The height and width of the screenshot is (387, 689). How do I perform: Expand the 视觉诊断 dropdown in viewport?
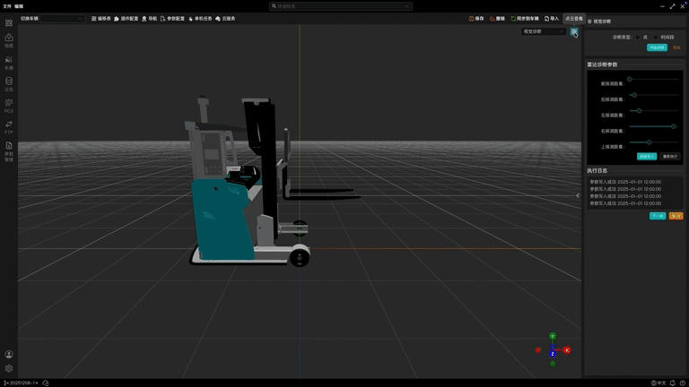545,31
